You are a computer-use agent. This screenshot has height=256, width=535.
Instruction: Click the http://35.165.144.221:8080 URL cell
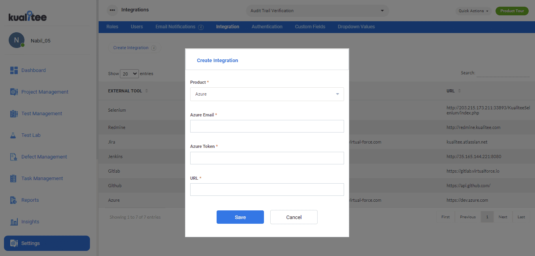tap(474, 157)
